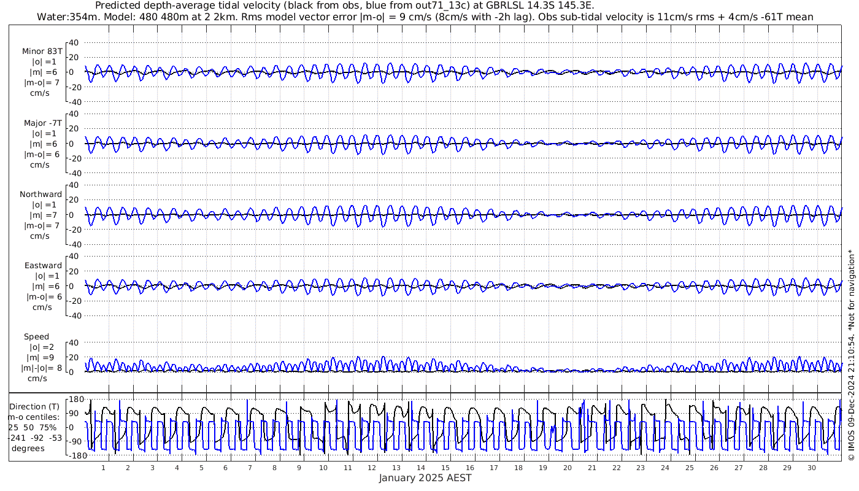Click day '1' on the date axis
Image resolution: width=859 pixels, height=491 pixels.
click(103, 468)
